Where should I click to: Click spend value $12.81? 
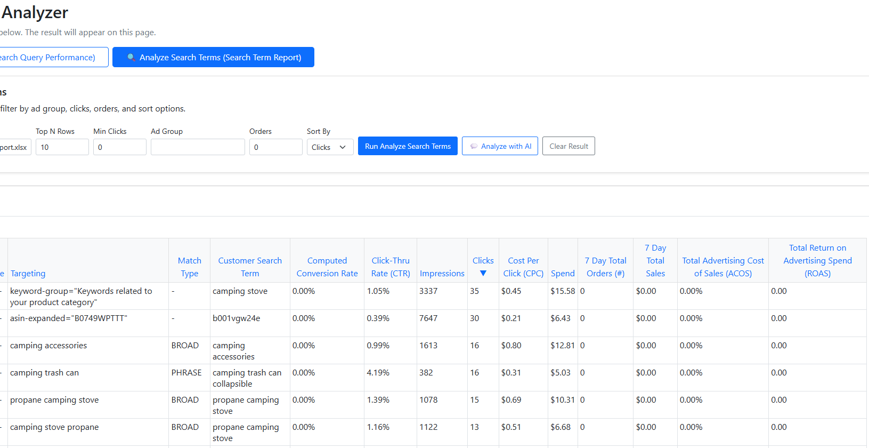coord(563,345)
